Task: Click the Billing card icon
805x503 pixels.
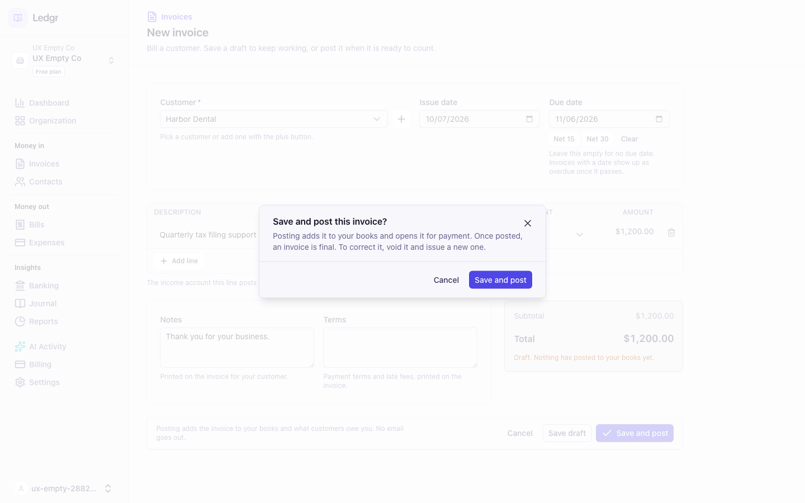Action: pos(20,364)
